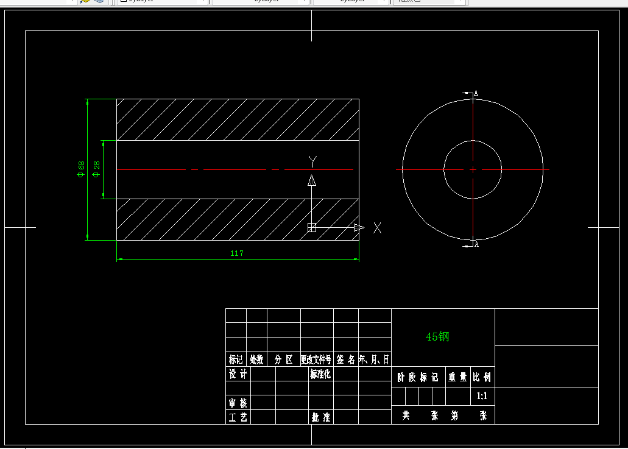This screenshot has height=449, width=628.
Task: Select the lower hatched section area
Action: [x=238, y=219]
